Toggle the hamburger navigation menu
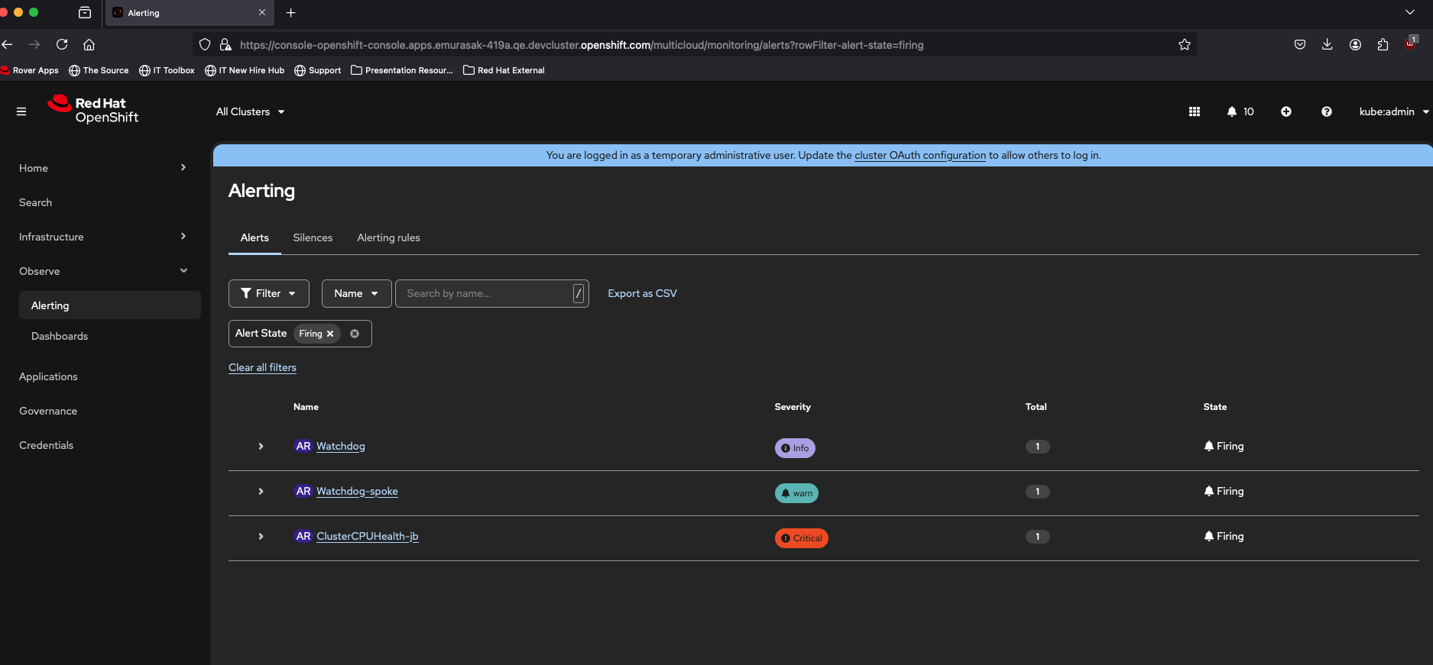The height and width of the screenshot is (665, 1433). tap(21, 111)
